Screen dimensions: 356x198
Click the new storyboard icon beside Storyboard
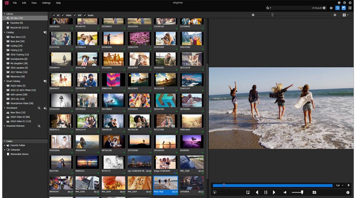[45, 108]
